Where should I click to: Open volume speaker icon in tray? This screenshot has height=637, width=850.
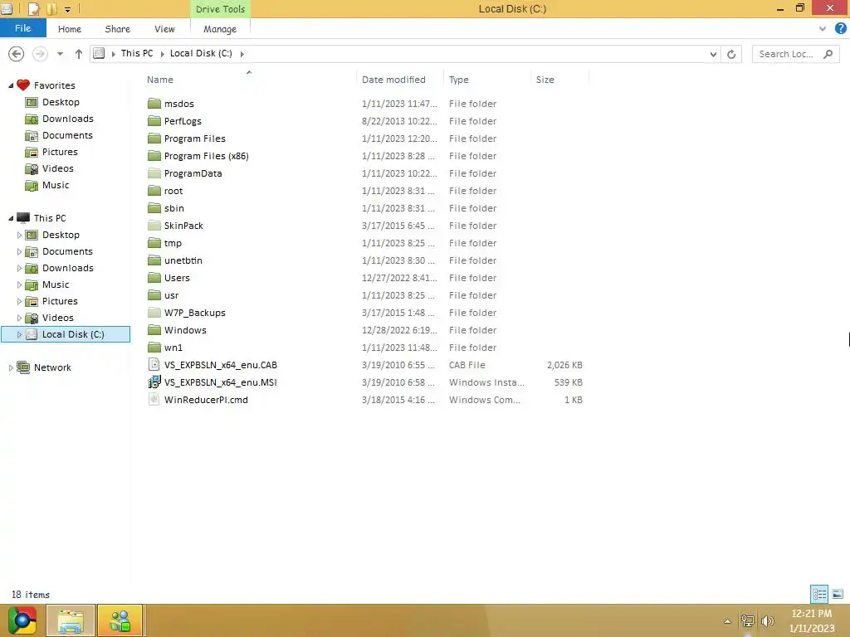767,620
